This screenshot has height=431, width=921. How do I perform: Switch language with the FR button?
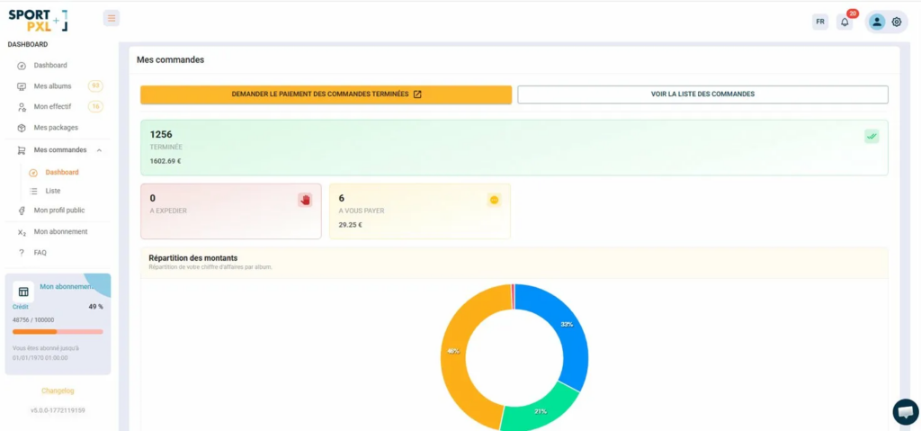819,22
